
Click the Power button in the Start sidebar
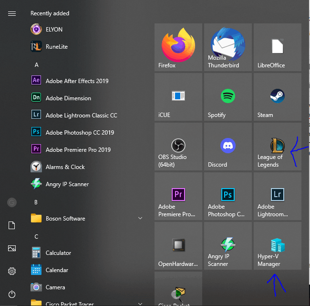[12, 294]
